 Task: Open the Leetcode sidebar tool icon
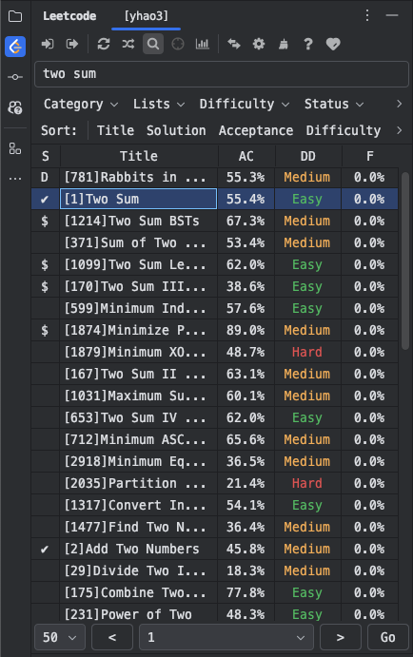coord(15,46)
